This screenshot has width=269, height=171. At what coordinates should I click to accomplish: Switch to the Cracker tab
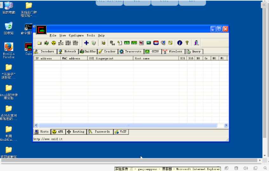click(108, 51)
